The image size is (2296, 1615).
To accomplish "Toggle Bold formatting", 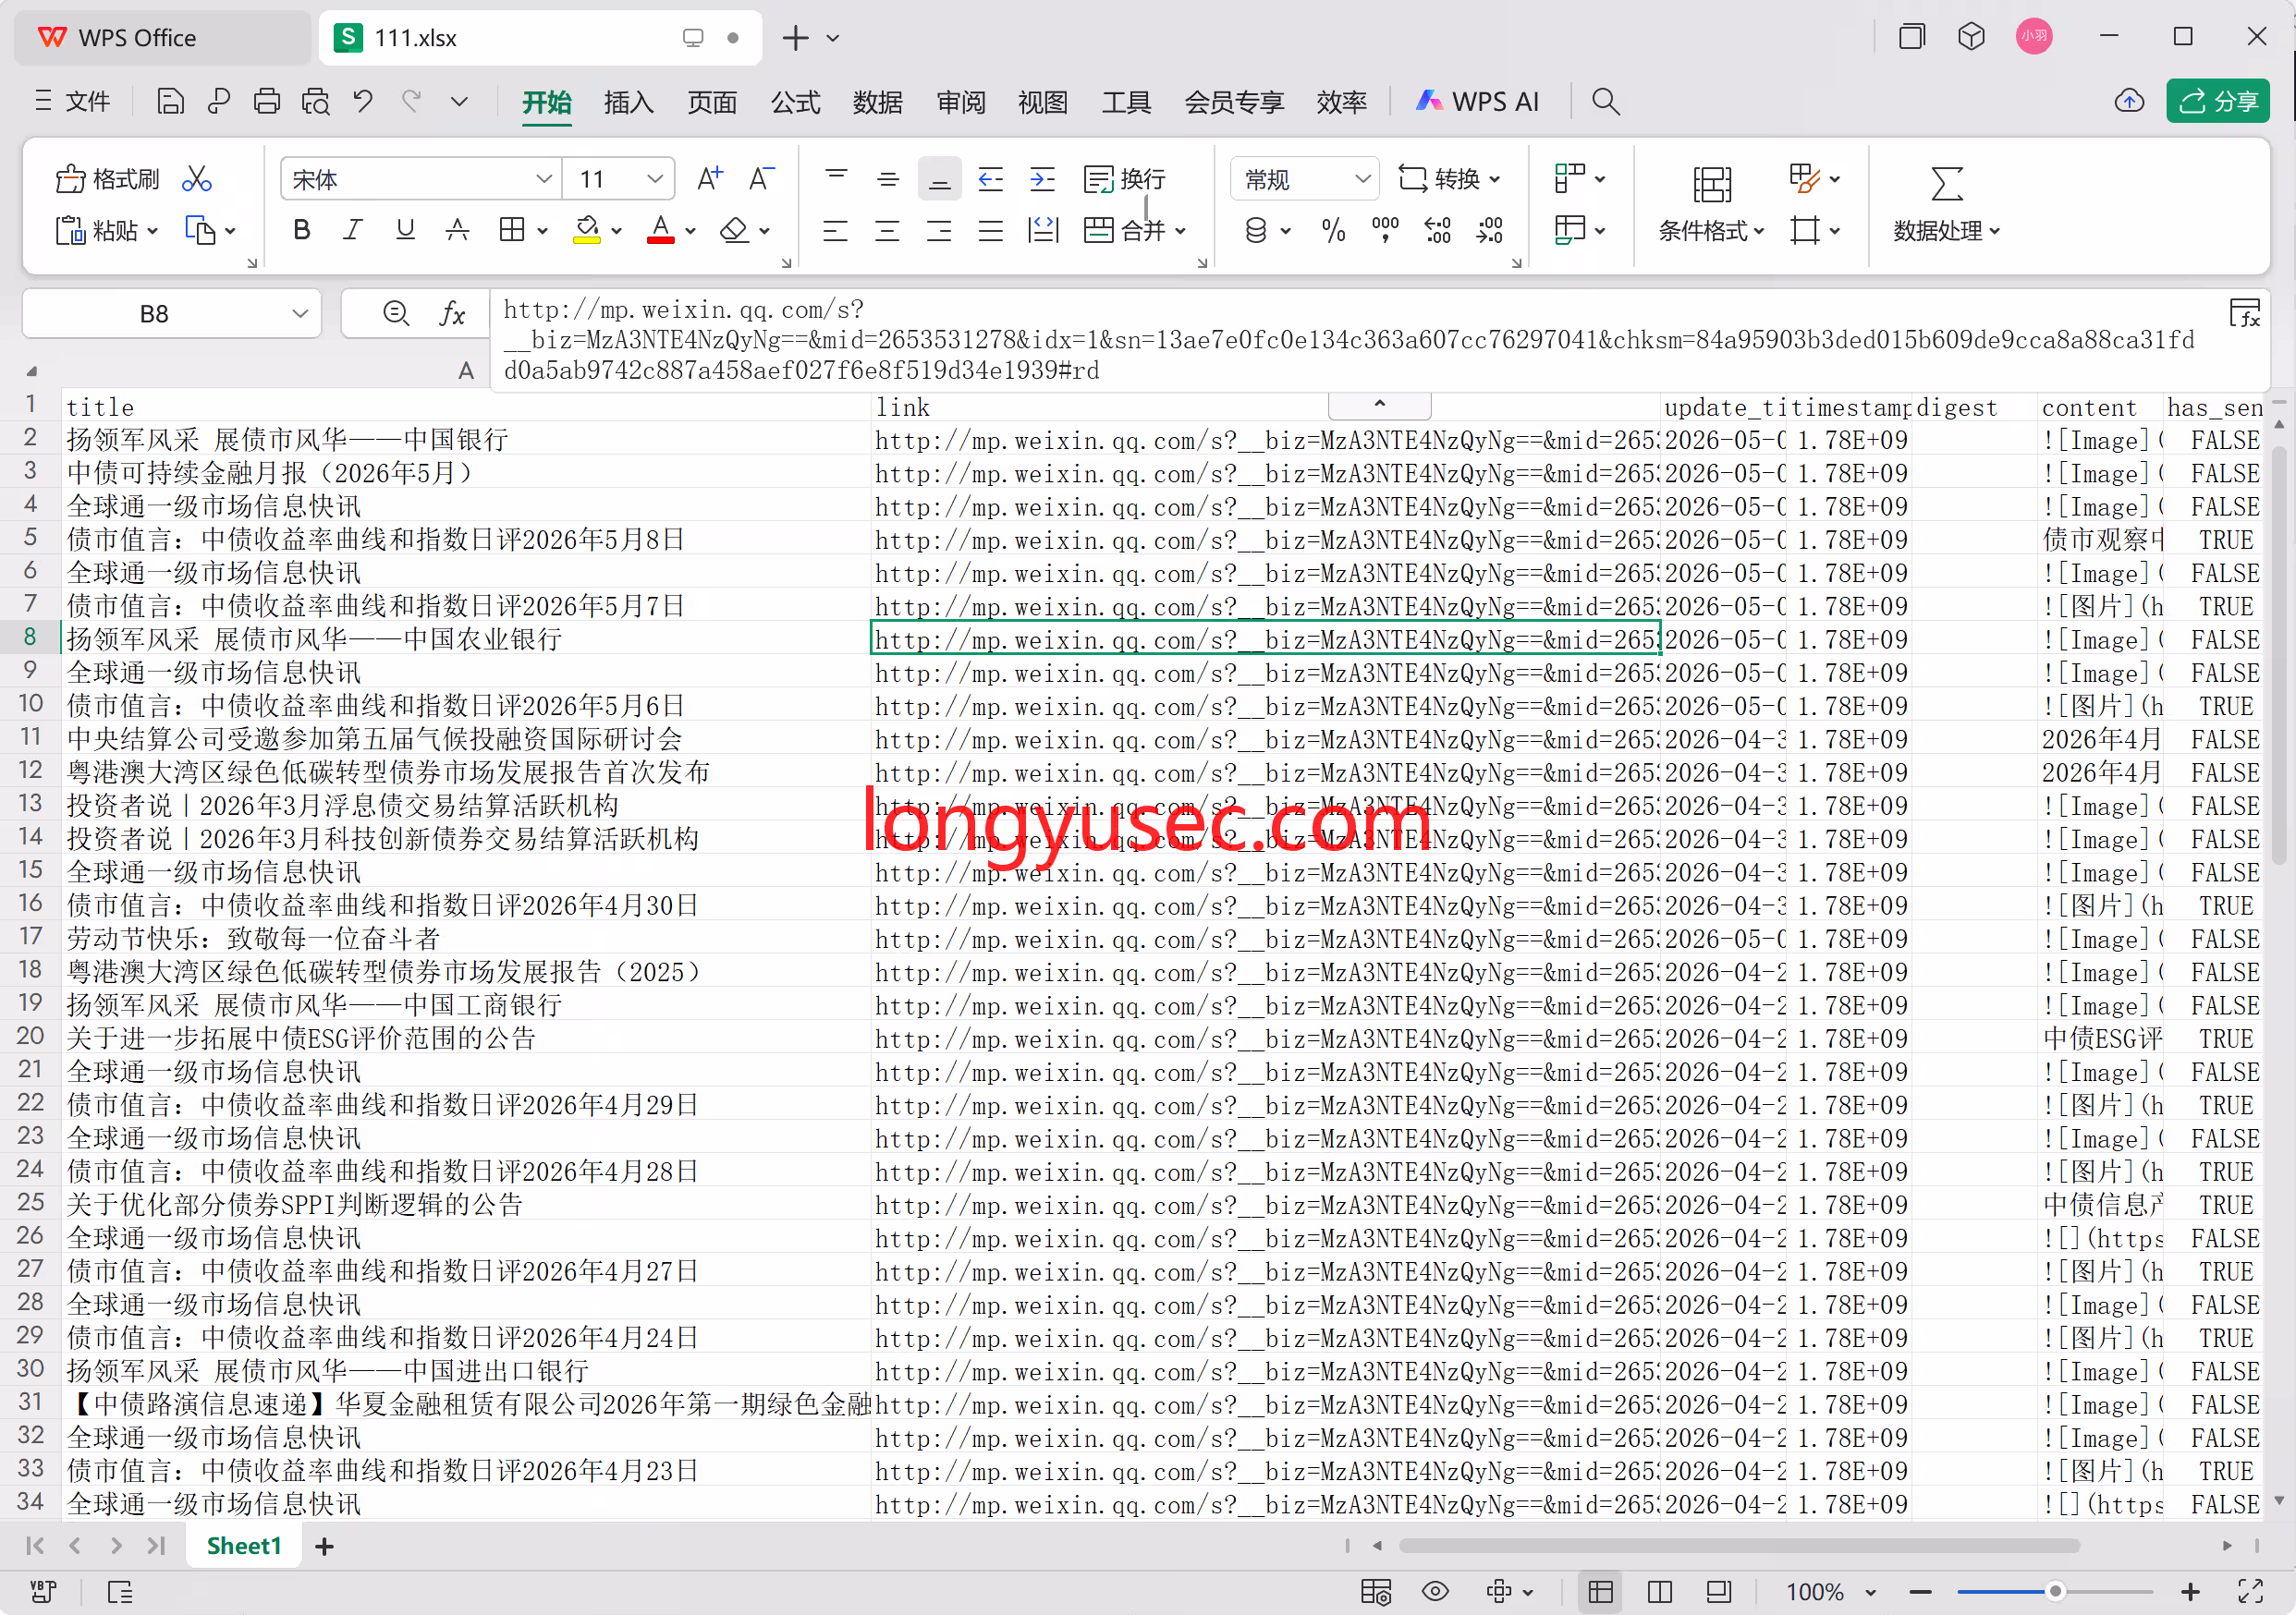I will [301, 231].
